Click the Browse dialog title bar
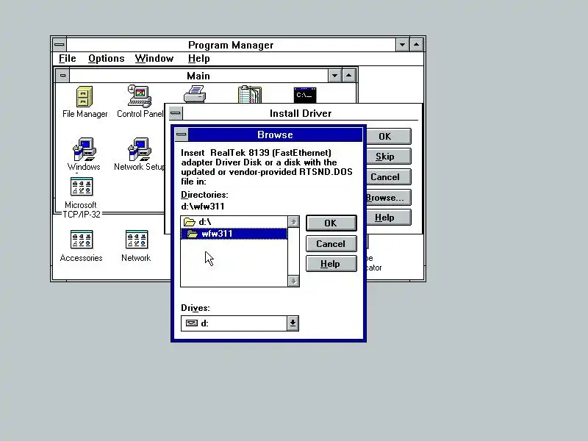Screen dimensions: 588x441 pyautogui.click(x=275, y=135)
